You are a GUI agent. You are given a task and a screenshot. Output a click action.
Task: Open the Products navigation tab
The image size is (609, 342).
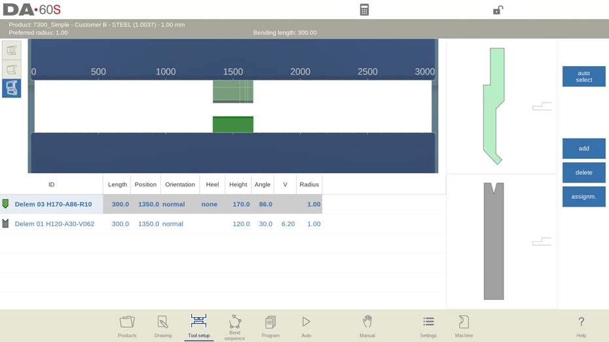127,326
